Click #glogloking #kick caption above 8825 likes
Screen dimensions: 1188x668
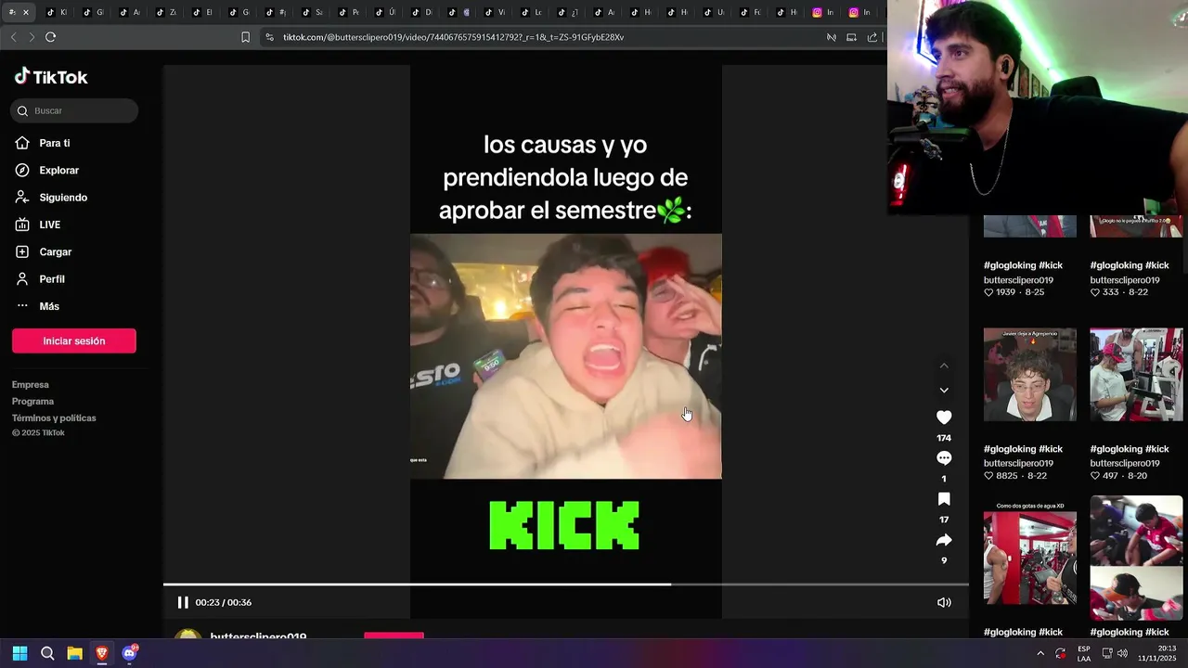click(x=1023, y=449)
